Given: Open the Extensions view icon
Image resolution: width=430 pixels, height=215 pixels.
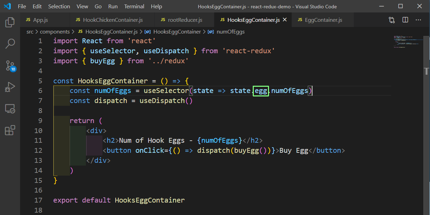Looking at the screenshot, I should (x=10, y=130).
